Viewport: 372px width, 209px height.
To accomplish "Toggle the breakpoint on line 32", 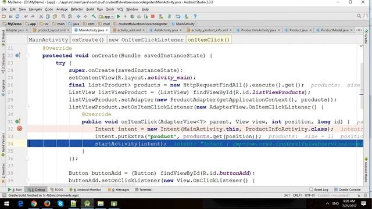I will pos(19,129).
